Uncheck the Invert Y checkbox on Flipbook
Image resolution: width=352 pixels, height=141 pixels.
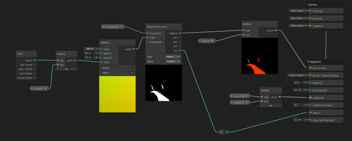[x=132, y=73]
